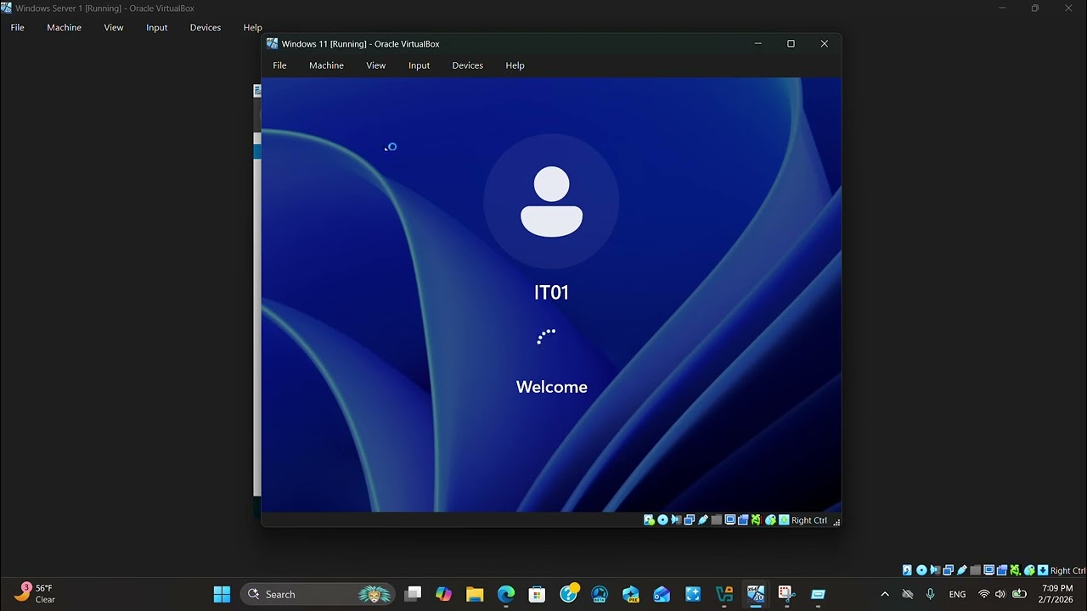The image size is (1087, 611).
Task: Open Machine menu in Windows 11 VM window
Action: point(326,65)
